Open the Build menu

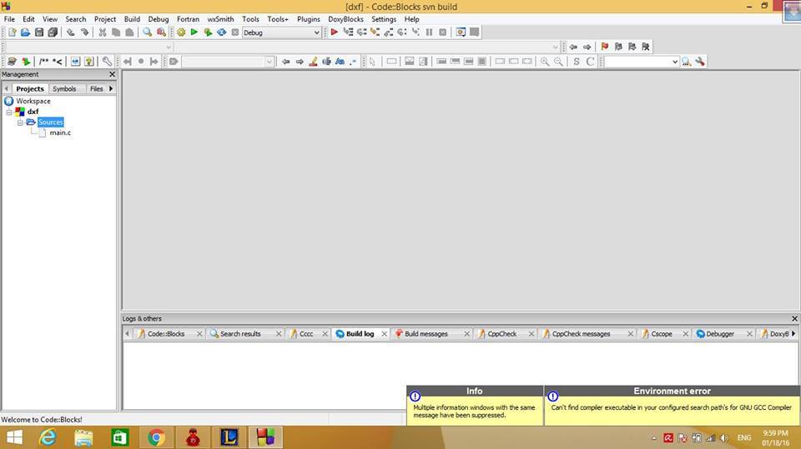(x=132, y=19)
